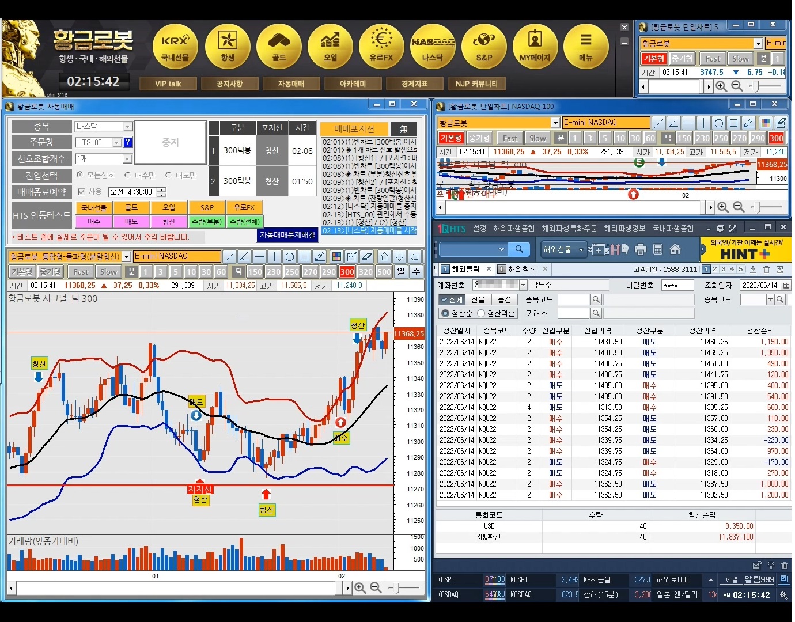Select diagonal line drawing tool in main chart
795x622 pixels.
pyautogui.click(x=230, y=256)
